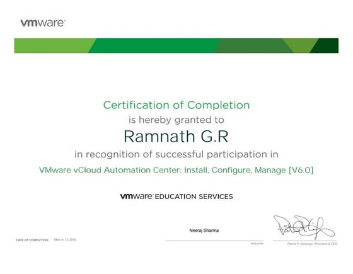Select the darkest green banner segment
The width and height of the screenshot is (353, 274).
[325, 45]
